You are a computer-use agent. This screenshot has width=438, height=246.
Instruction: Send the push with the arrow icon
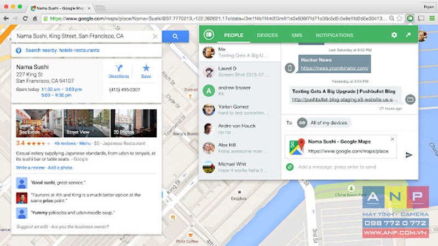pyautogui.click(x=408, y=155)
